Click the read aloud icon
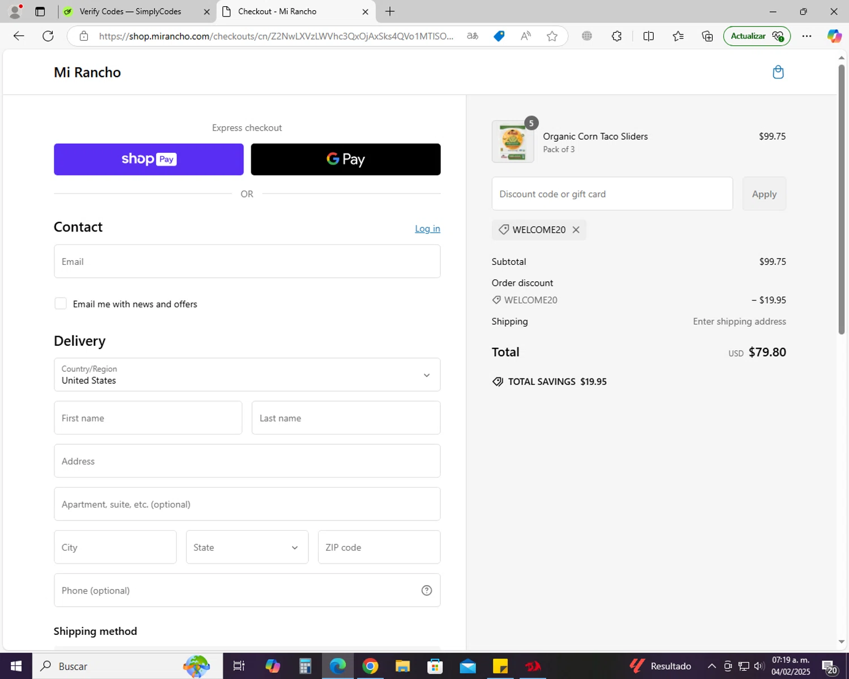Screen dimensions: 849x679 (526, 36)
